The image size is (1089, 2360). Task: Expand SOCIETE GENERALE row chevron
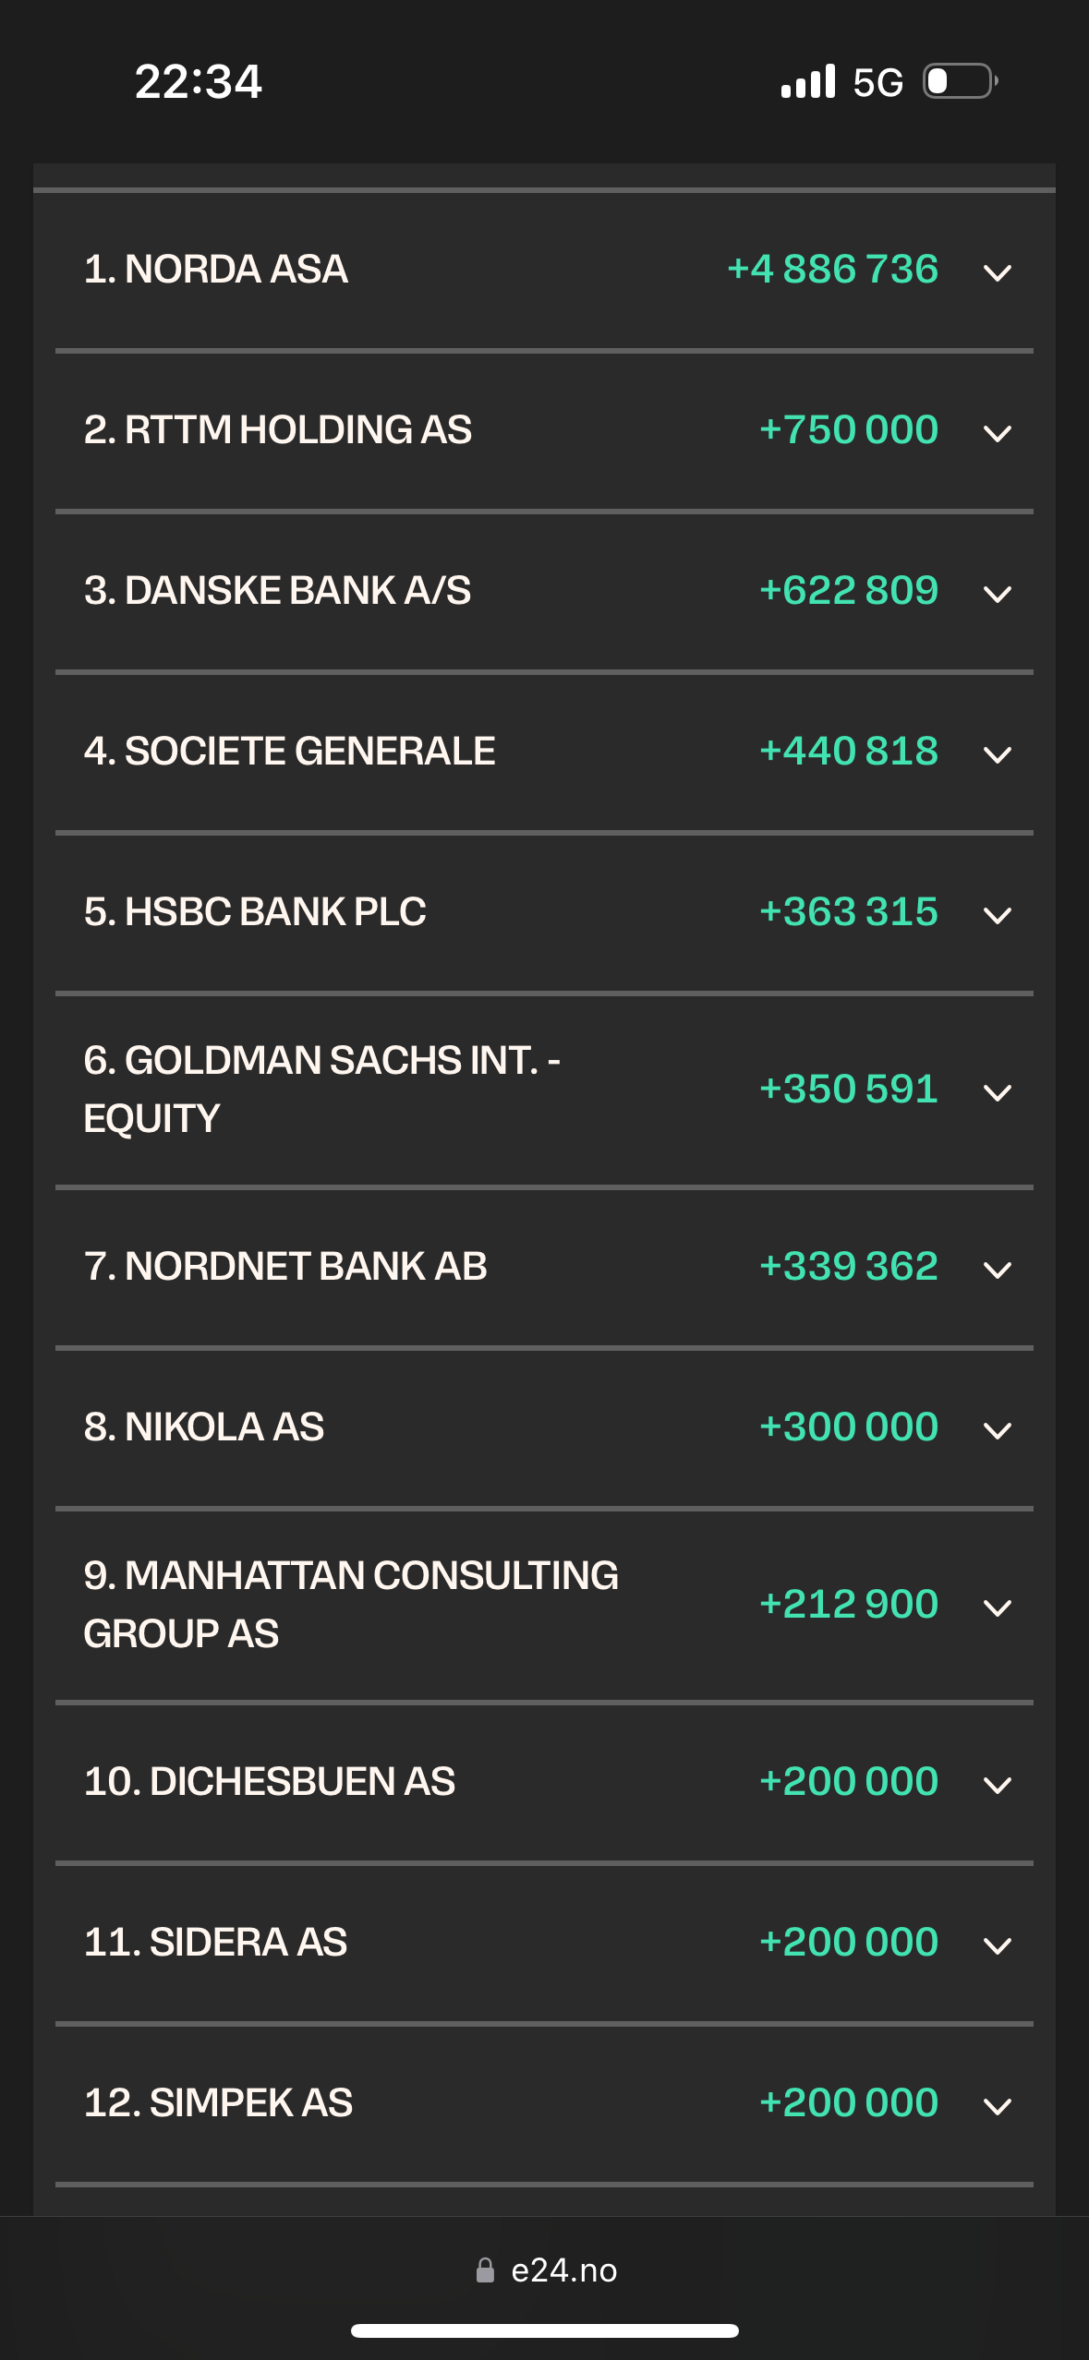998,754
